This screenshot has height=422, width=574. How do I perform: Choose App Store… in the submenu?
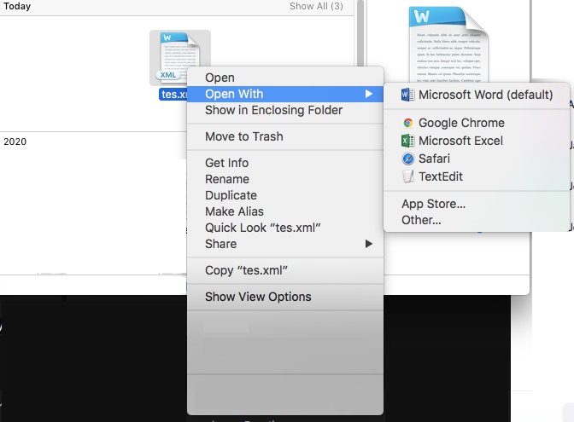coord(433,204)
